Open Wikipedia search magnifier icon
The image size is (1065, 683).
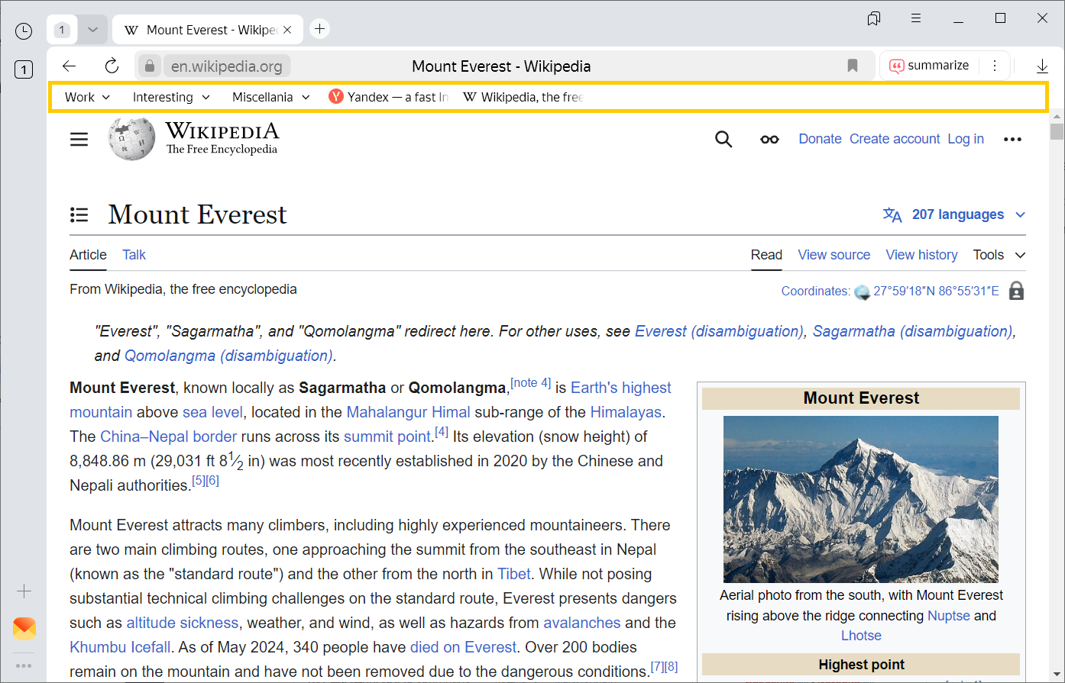click(723, 139)
